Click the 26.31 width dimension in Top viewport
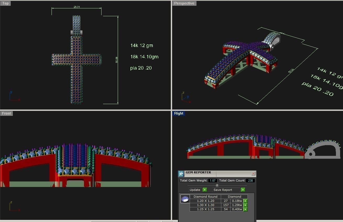Screen dimensions: 343x222 pyautogui.click(x=77, y=7)
